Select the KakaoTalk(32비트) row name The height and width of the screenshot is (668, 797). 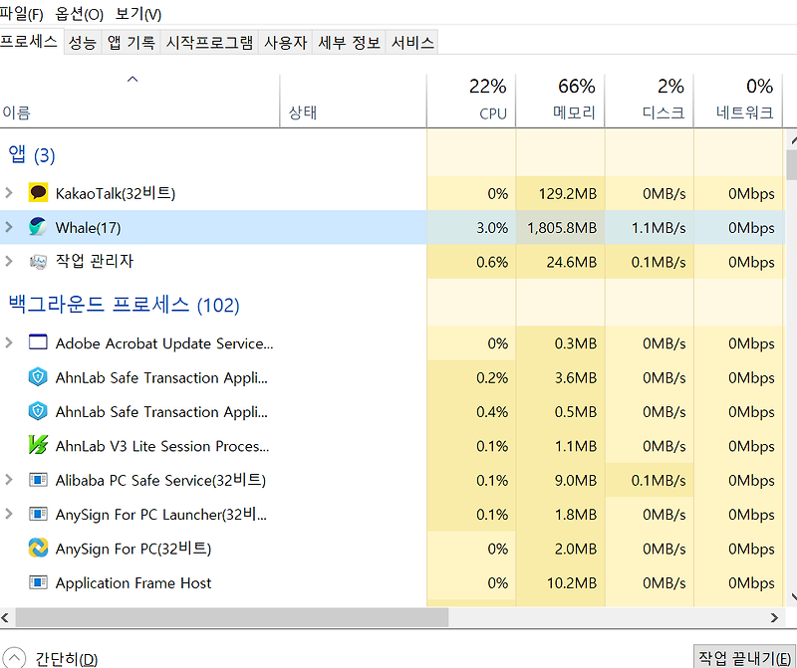click(x=116, y=193)
